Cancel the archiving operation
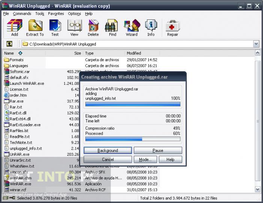This screenshot has height=203, width=263. pos(108,159)
